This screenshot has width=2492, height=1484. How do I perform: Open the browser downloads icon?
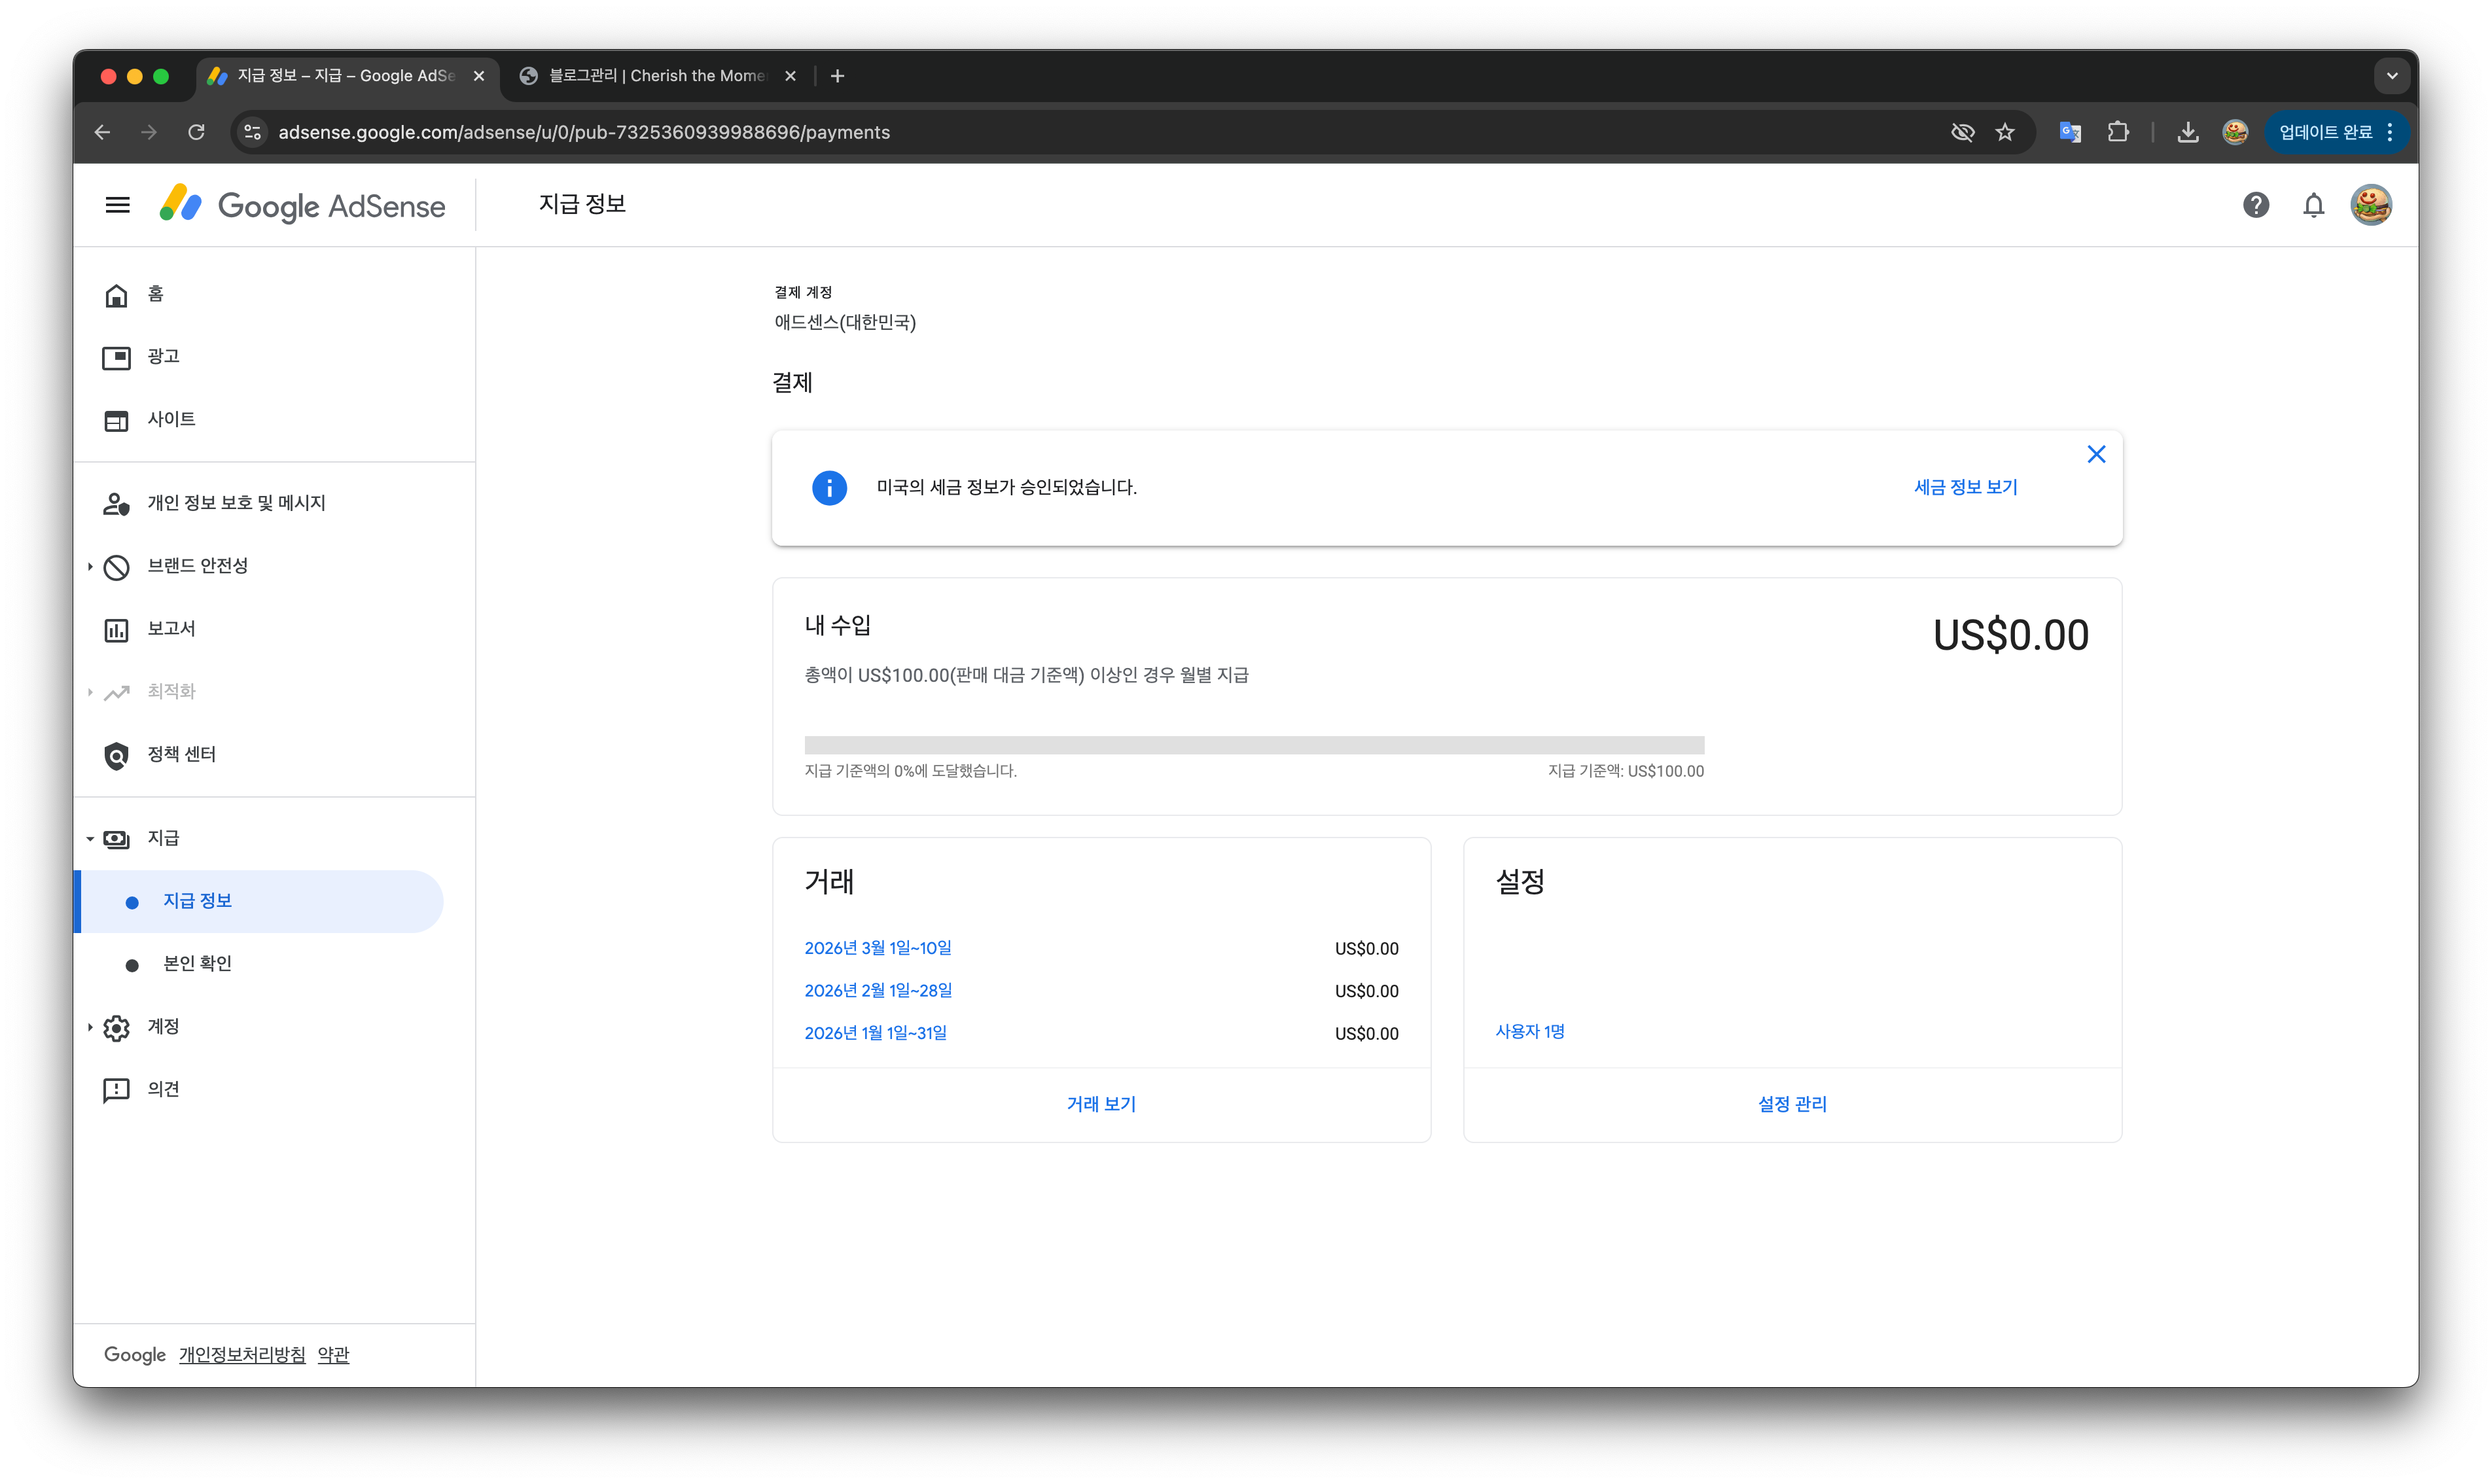click(2187, 132)
